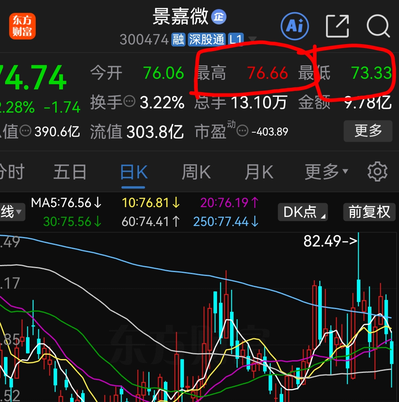Screen dimensions: 399x402
Task: Click the 前复权 adjustment button
Action: 369,212
